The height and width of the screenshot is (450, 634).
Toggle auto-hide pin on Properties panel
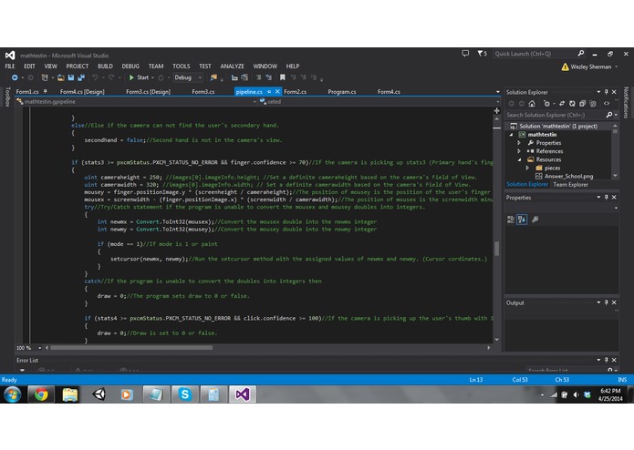tap(606, 198)
